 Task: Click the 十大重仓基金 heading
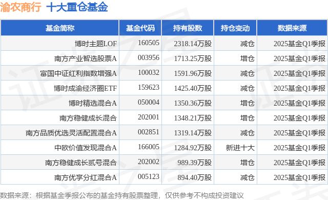point(77,7)
